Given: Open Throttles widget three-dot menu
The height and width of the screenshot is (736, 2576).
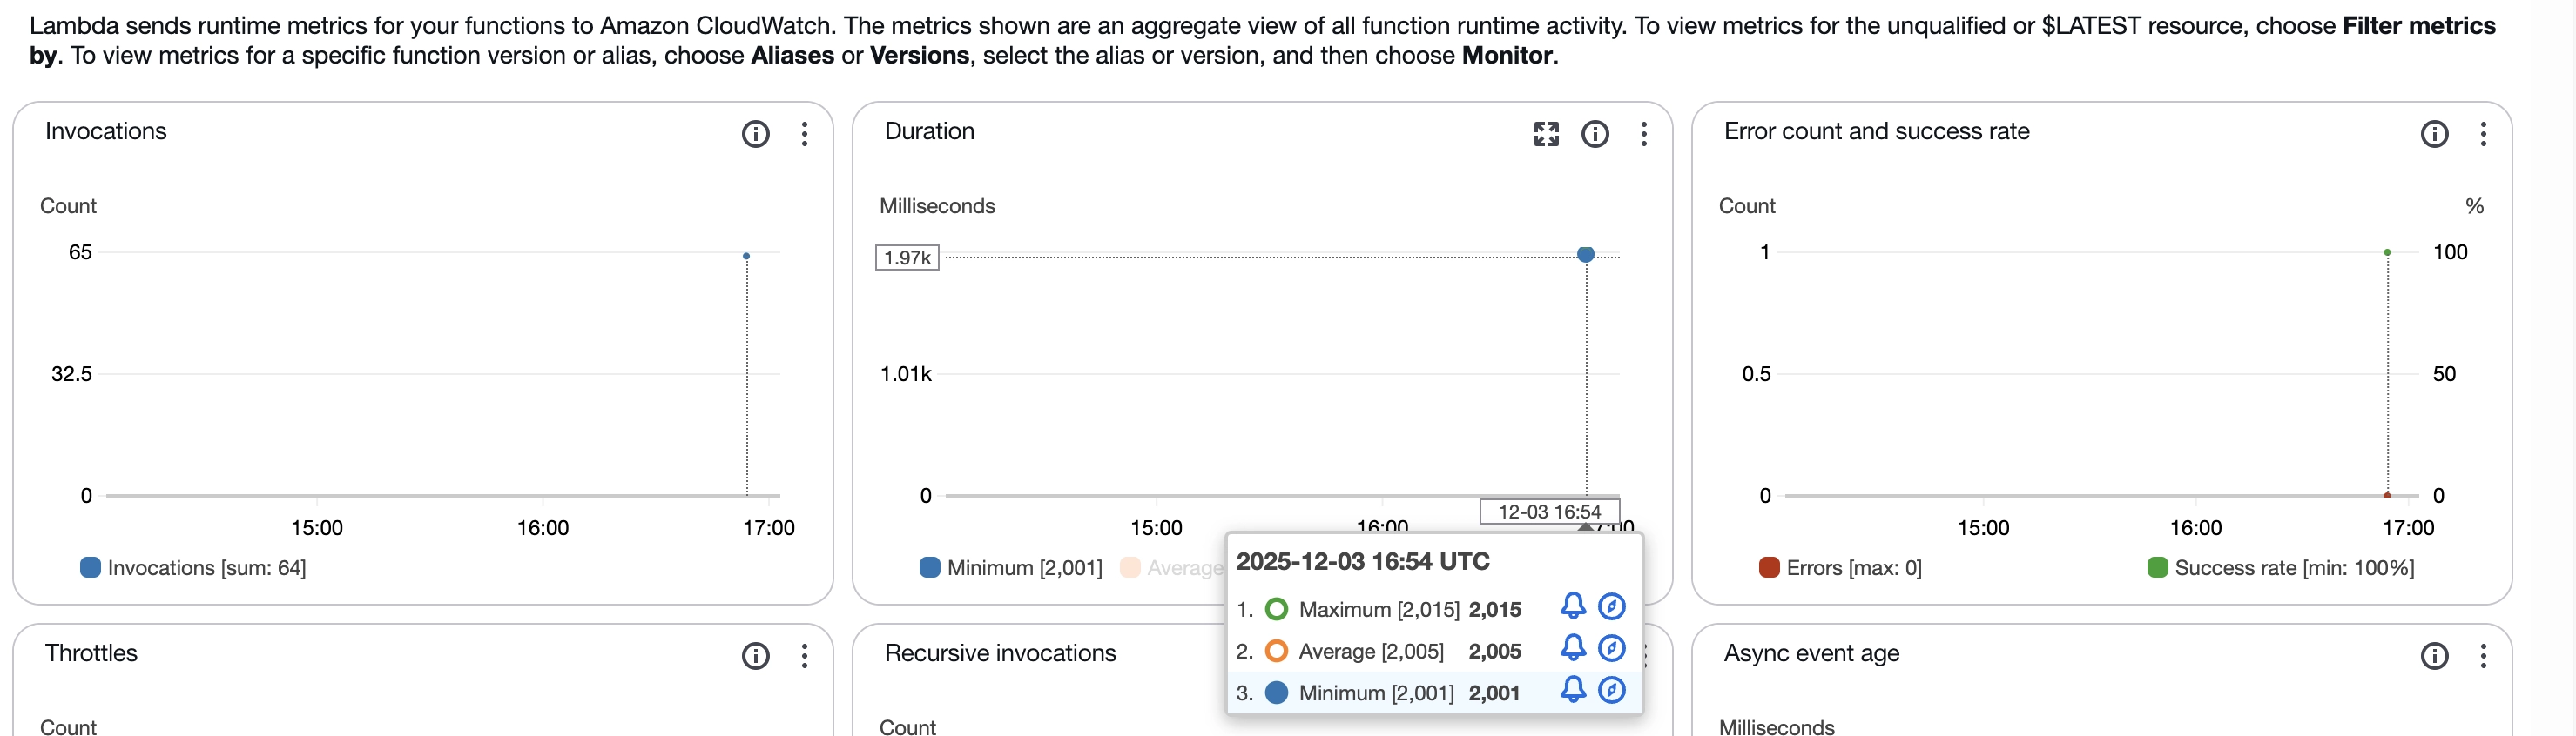Looking at the screenshot, I should tap(804, 656).
